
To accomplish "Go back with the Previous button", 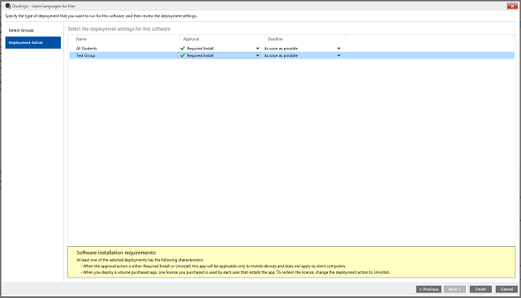I will click(428, 289).
